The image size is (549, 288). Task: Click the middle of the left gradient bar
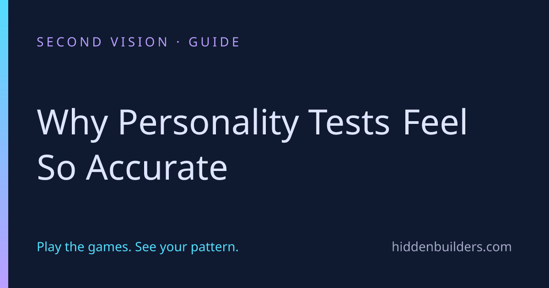4,144
